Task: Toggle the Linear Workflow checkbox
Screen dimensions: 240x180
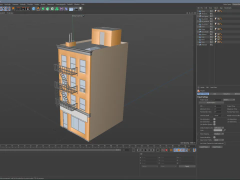Action: (214, 137)
